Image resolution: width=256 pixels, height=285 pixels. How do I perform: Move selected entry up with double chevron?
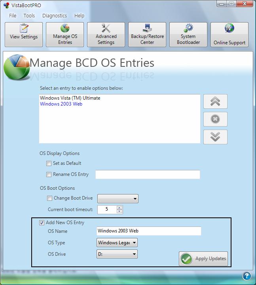[x=215, y=102]
